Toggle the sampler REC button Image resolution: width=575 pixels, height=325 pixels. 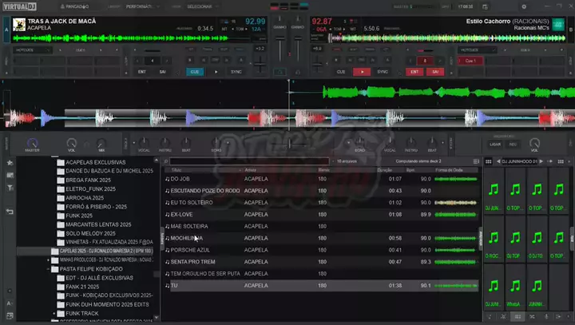pos(513,145)
